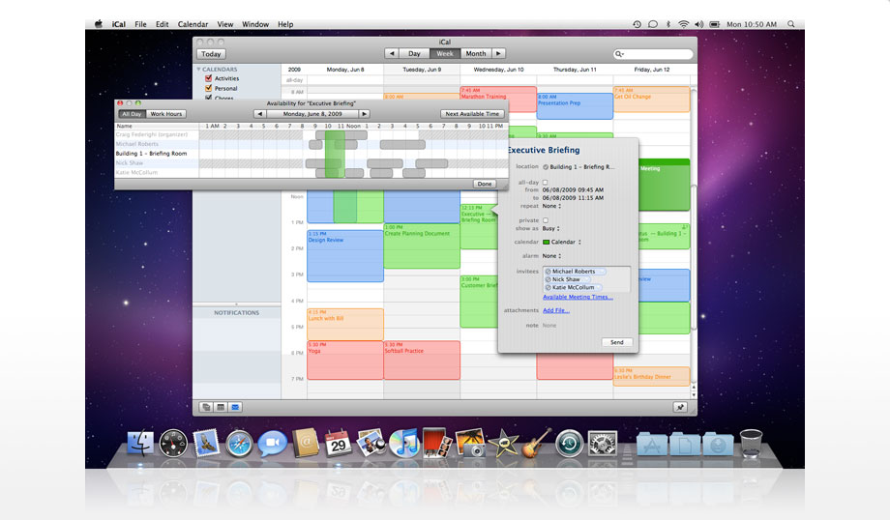890x520 pixels.
Task: Open Spotlight search in menu bar
Action: (x=790, y=24)
